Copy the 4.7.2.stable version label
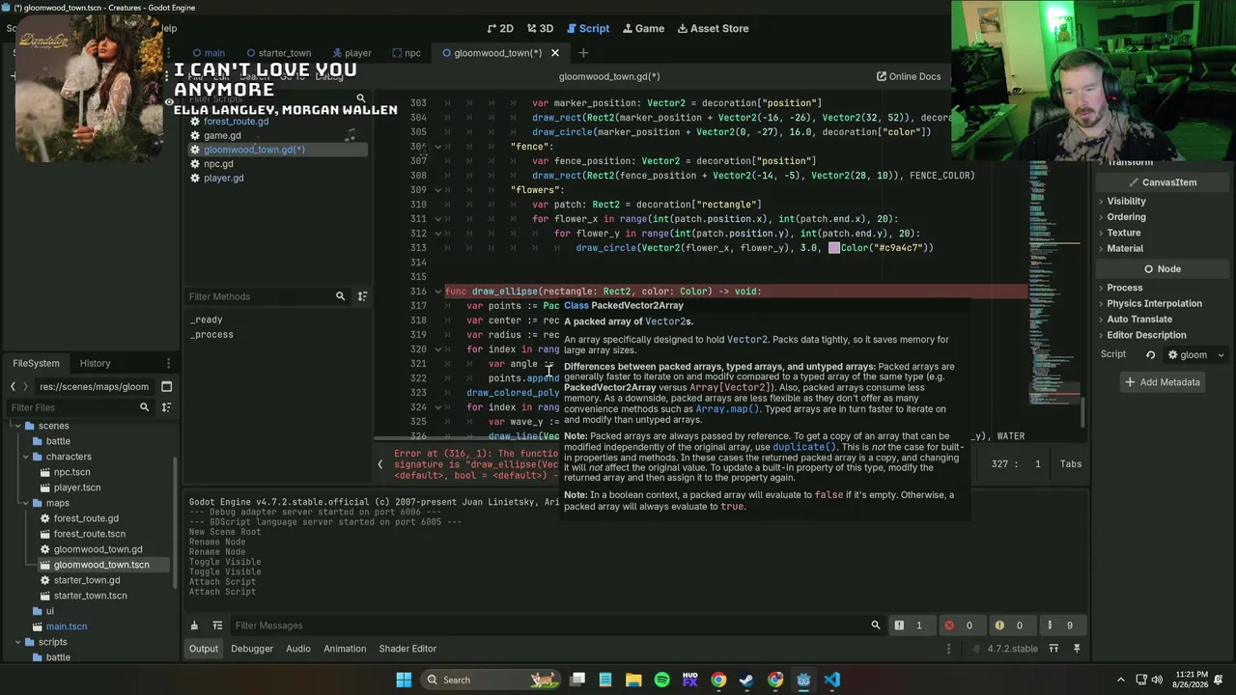The height and width of the screenshot is (695, 1236). tap(1011, 649)
